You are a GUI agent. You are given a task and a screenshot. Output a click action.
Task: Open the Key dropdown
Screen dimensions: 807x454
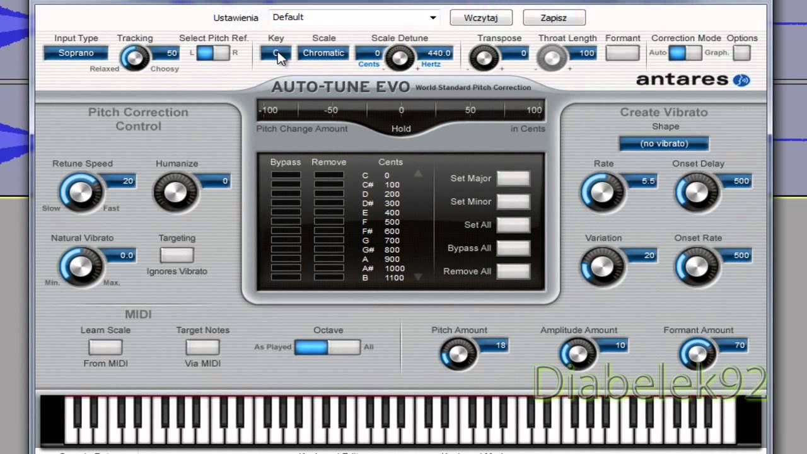276,53
